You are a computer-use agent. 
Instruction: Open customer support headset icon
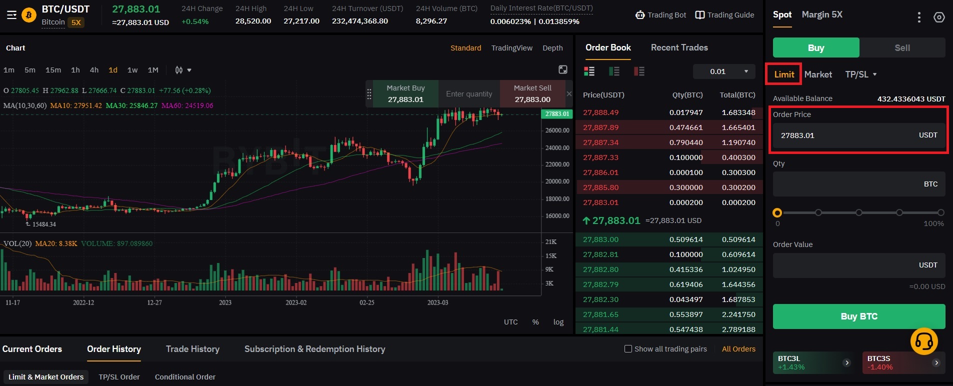924,341
